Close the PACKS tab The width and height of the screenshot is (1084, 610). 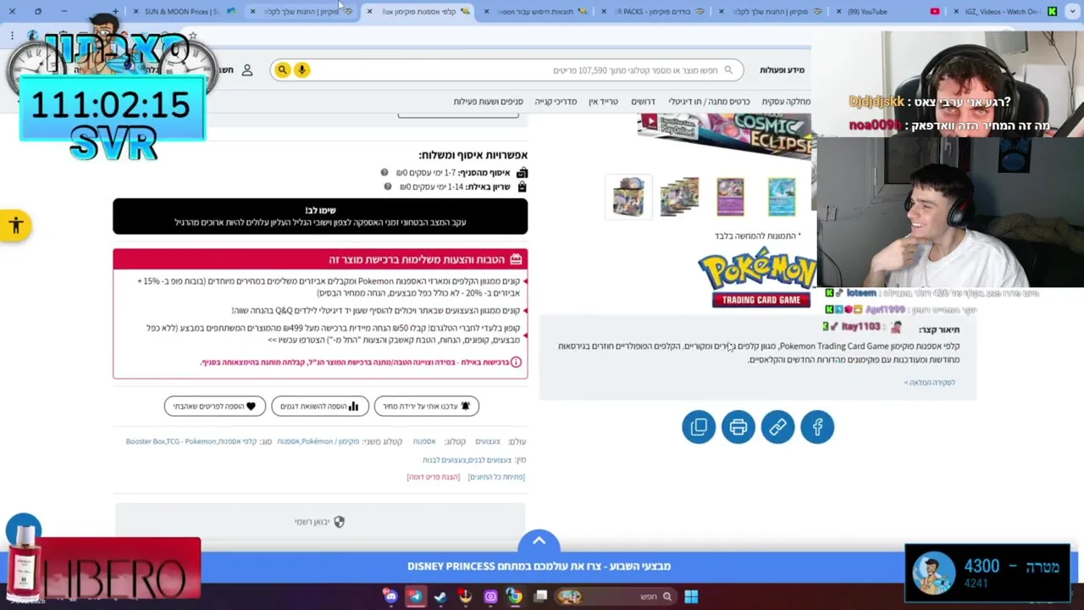[x=604, y=12]
